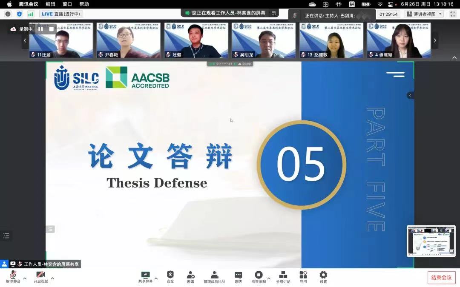460x287 pixels.
Task: Open the 窗口 menu in menu bar
Action: coord(67,4)
